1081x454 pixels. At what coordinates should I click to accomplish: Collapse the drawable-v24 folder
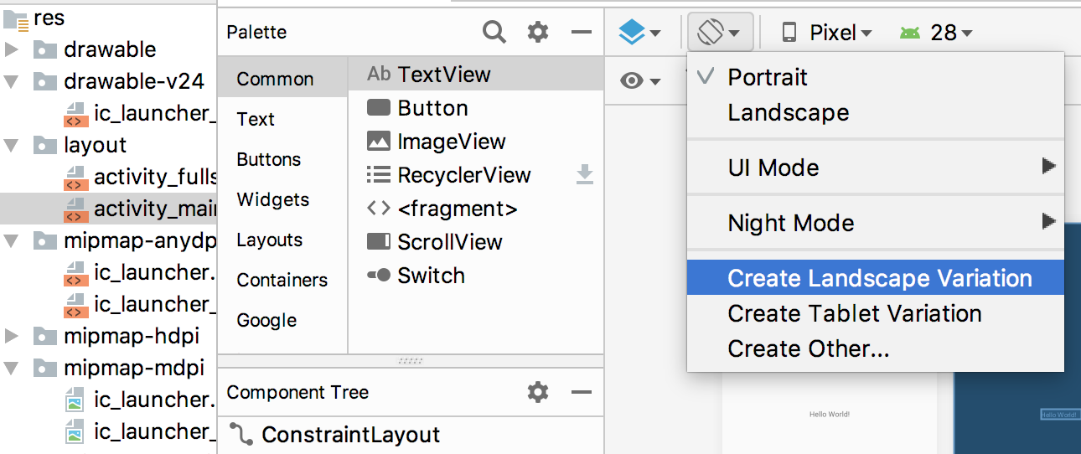[x=11, y=81]
